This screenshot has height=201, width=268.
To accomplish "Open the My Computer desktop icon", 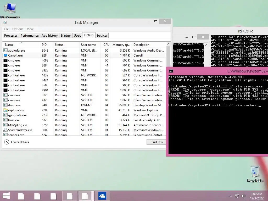I will pos(10,10).
